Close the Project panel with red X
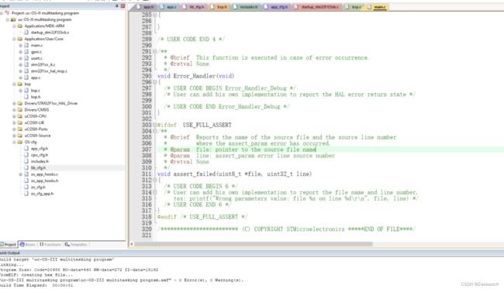Screen dimensions: 504x289 pyautogui.click(x=123, y=6)
